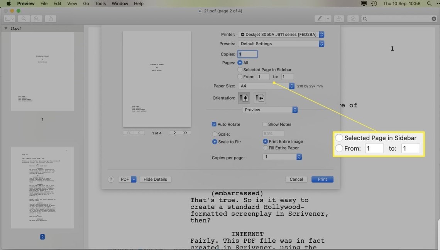Click the Print button
This screenshot has height=250, width=440.
tap(322, 179)
